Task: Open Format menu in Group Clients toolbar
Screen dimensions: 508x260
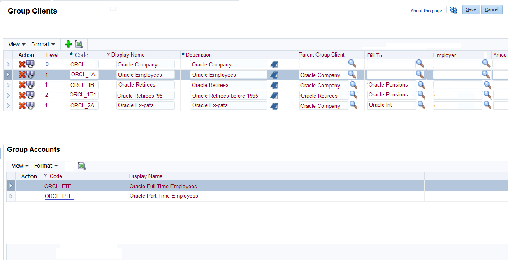Action: click(43, 44)
